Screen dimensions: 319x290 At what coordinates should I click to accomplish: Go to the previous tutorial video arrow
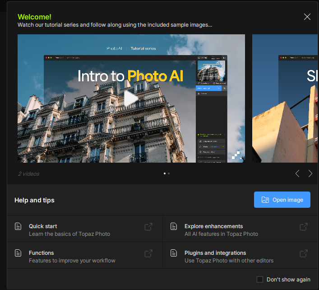[297, 173]
